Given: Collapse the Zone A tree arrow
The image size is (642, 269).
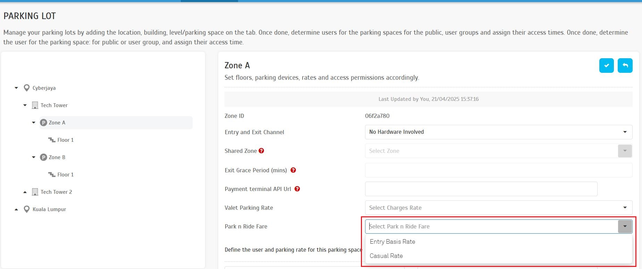Looking at the screenshot, I should point(34,123).
